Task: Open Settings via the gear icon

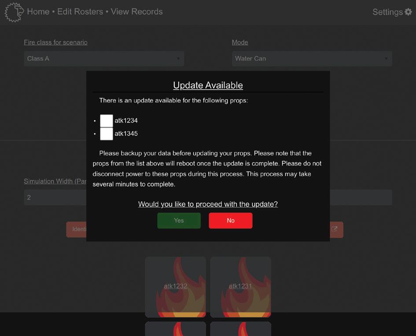Action: pyautogui.click(x=408, y=12)
